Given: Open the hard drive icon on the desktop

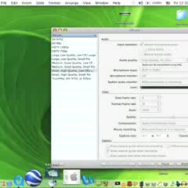Looking at the screenshot, I should pos(125,14).
